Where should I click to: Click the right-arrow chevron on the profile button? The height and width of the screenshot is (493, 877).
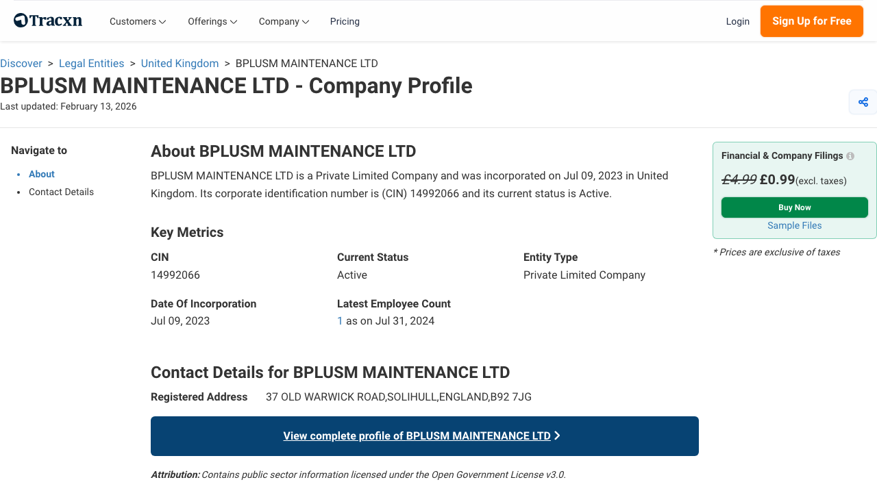click(x=558, y=435)
